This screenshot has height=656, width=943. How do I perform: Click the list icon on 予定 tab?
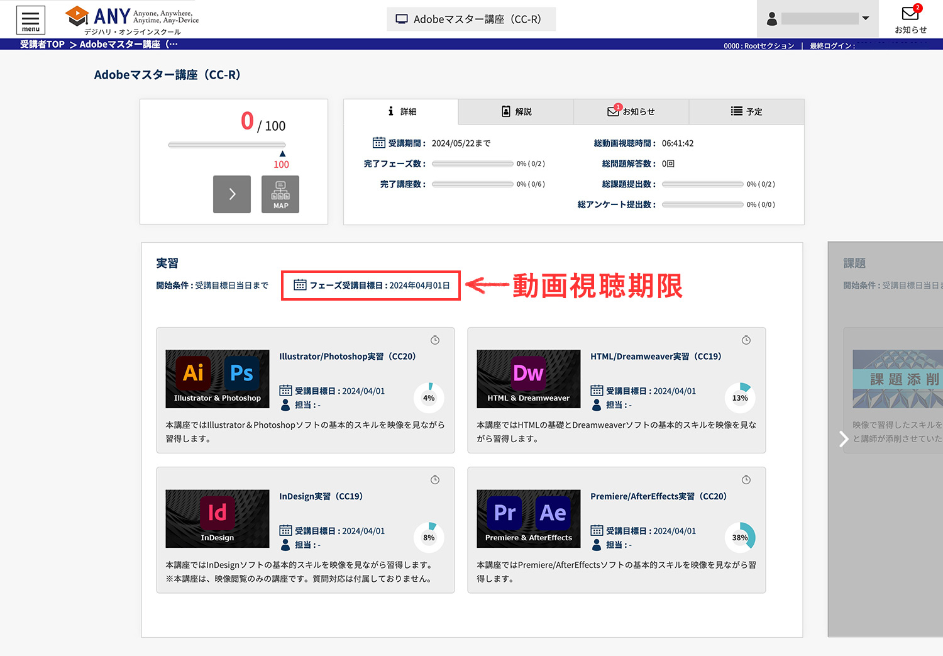(x=737, y=111)
